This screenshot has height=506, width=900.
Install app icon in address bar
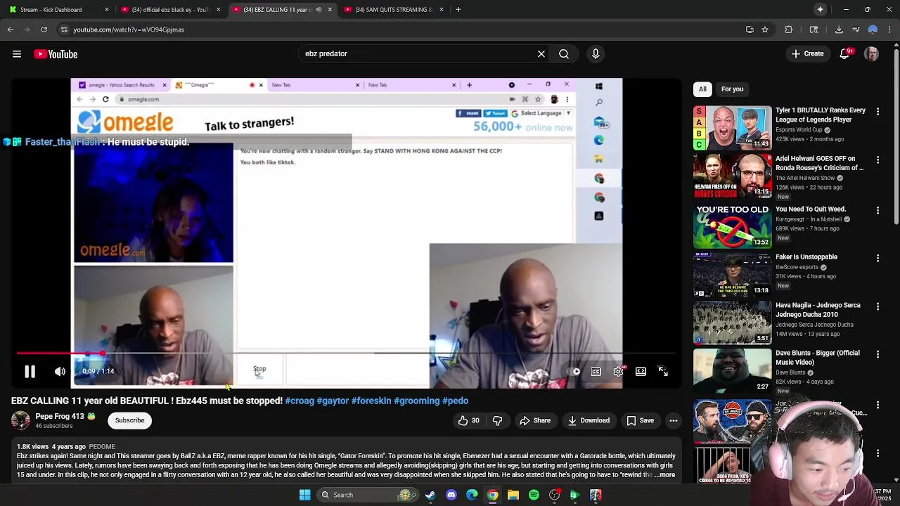750,30
